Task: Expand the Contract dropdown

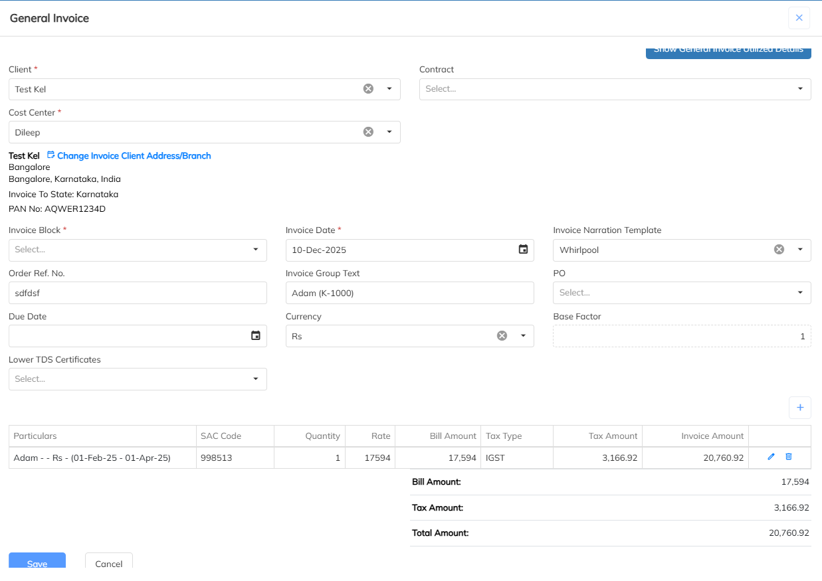Action: pos(800,89)
